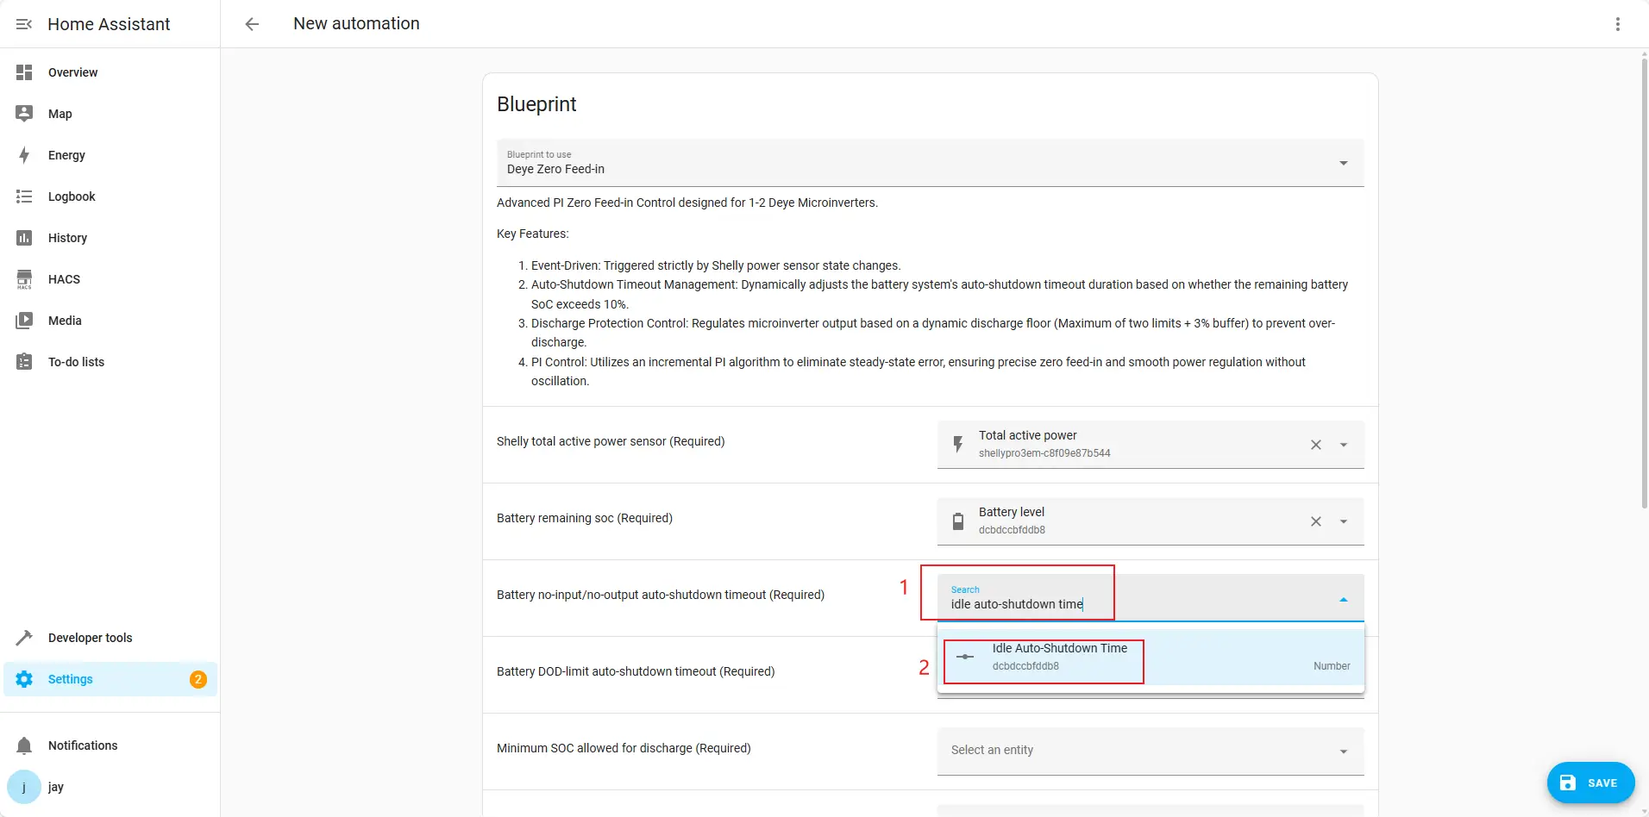Open Settings in the sidebar
This screenshot has height=817, width=1649.
tap(70, 679)
